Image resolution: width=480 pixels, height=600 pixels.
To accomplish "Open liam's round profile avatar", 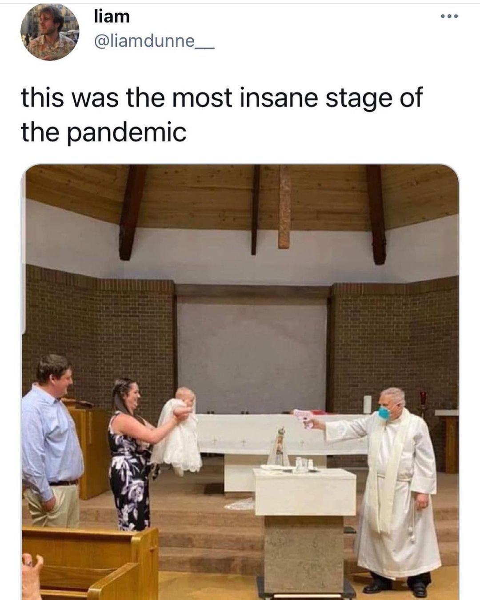I will click(x=50, y=32).
